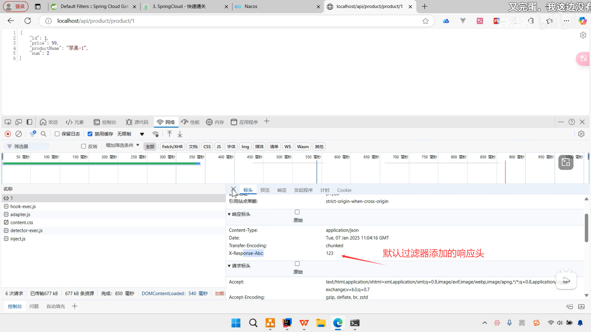Select the hook-exec.js request
The image size is (591, 332).
click(23, 207)
